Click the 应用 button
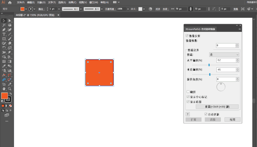Viewport: 257px width, 147px height. click(232, 120)
